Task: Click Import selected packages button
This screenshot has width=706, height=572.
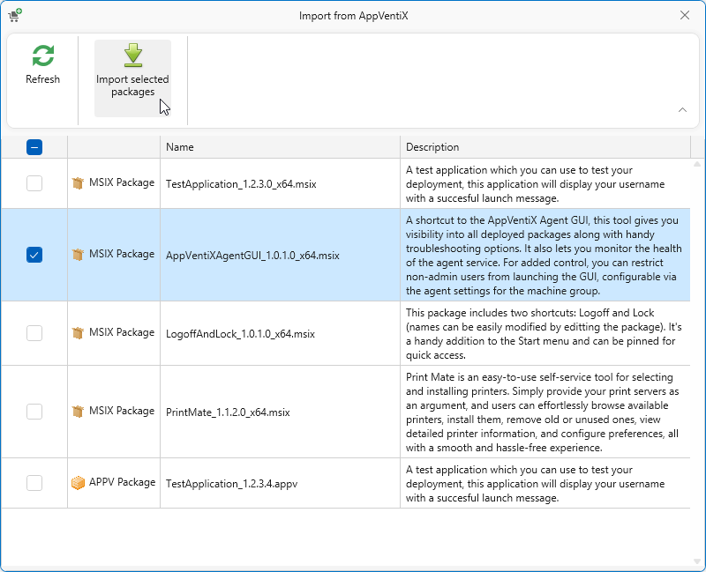Action: coord(132,78)
